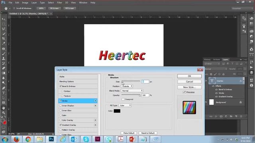This screenshot has width=255, height=143.
Task: Open the stroke Blend Mode dropdown
Action: point(132,91)
